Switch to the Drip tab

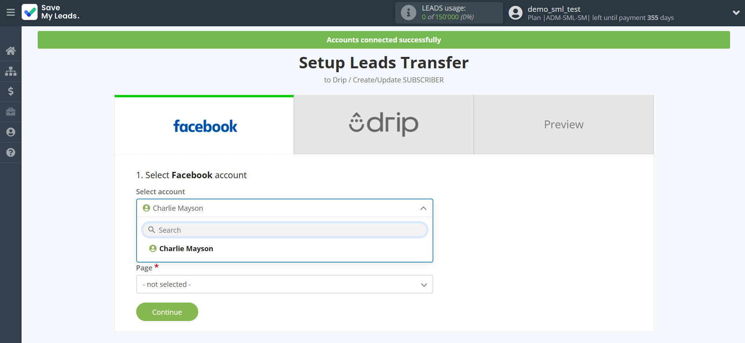pyautogui.click(x=383, y=125)
